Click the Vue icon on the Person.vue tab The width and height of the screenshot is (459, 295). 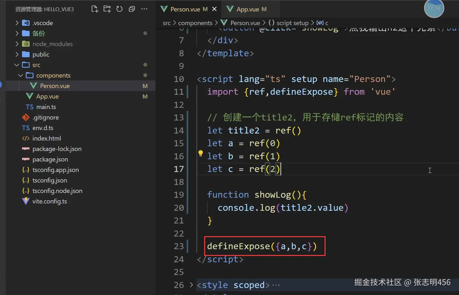[164, 9]
